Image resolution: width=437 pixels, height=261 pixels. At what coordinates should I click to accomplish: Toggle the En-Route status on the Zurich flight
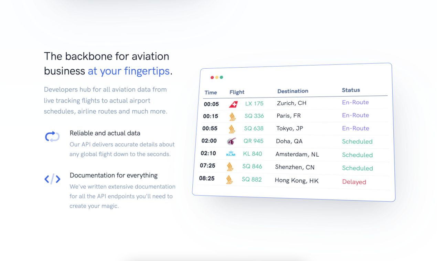[355, 102]
